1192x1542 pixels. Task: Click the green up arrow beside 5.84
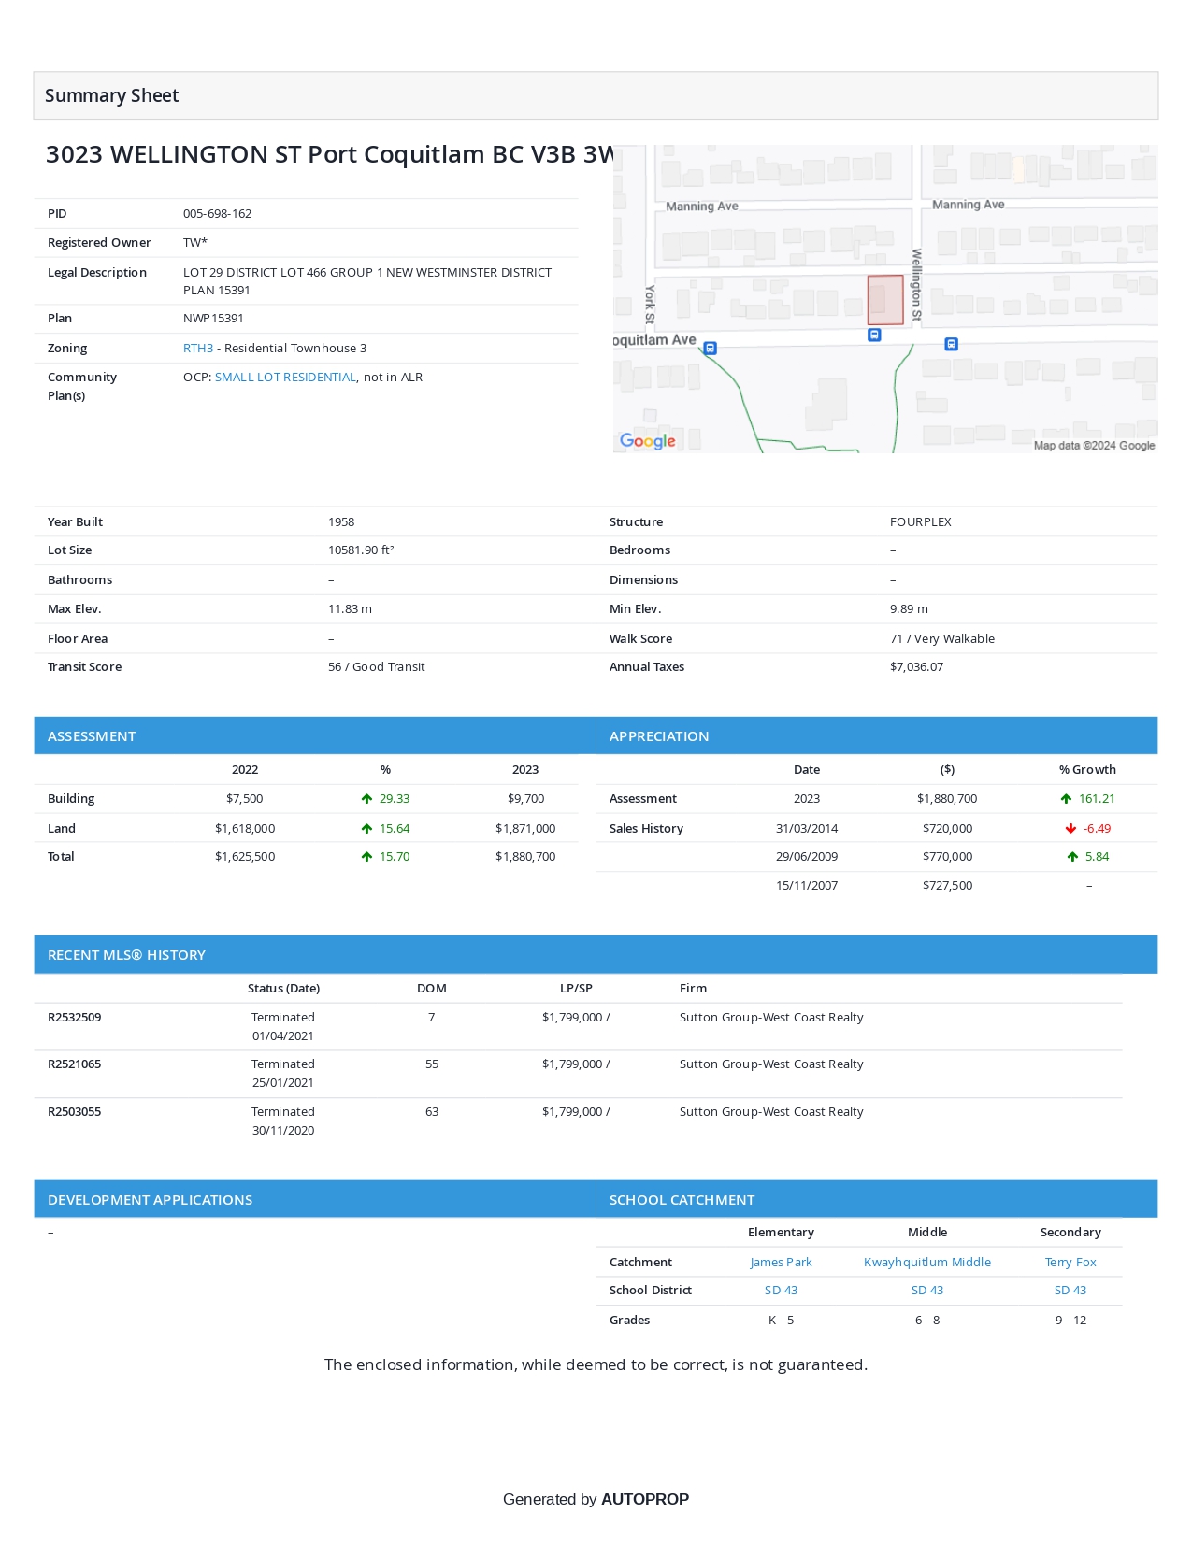(1072, 857)
